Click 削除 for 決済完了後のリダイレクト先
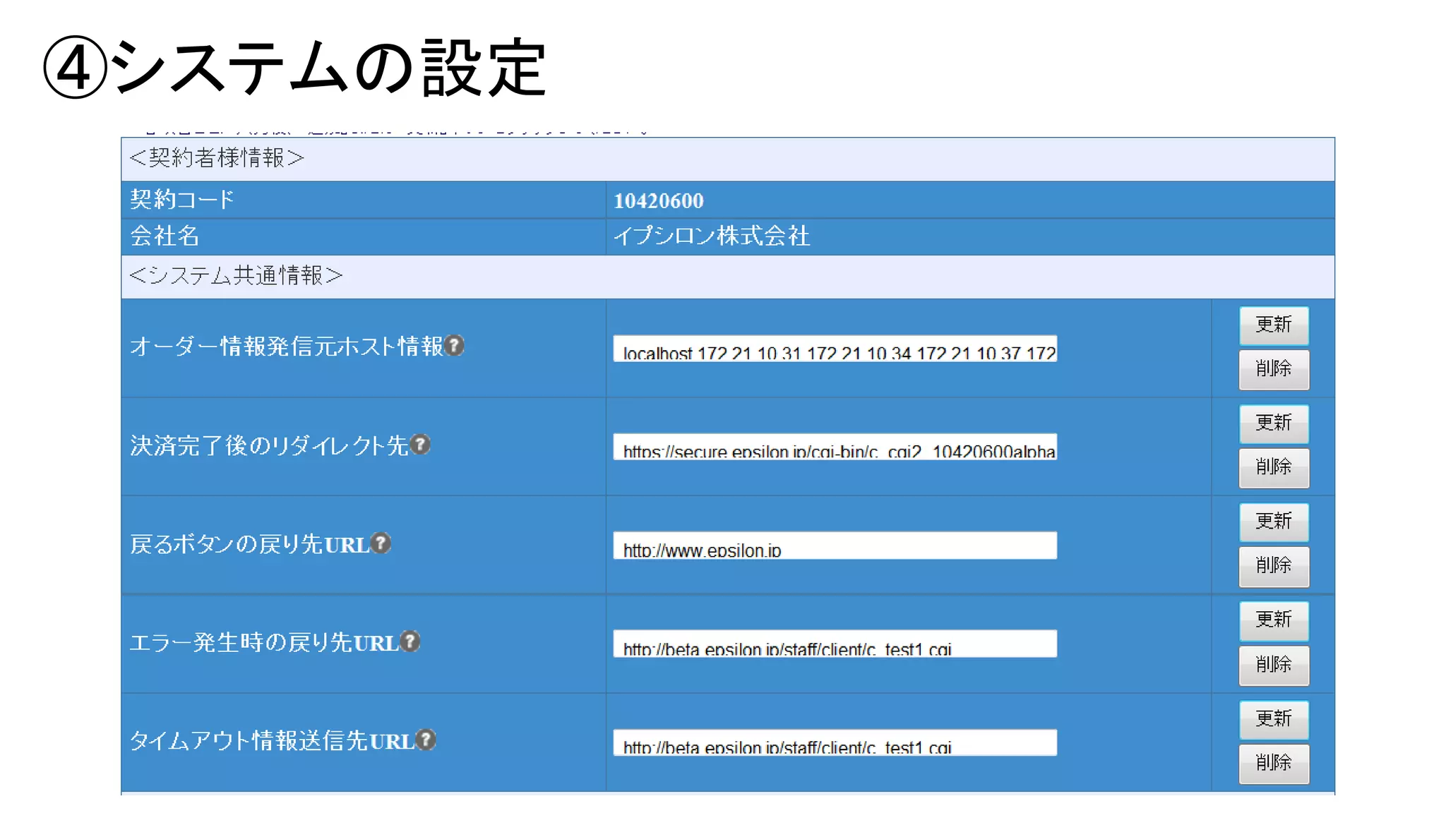The image size is (1446, 813). pyautogui.click(x=1274, y=467)
